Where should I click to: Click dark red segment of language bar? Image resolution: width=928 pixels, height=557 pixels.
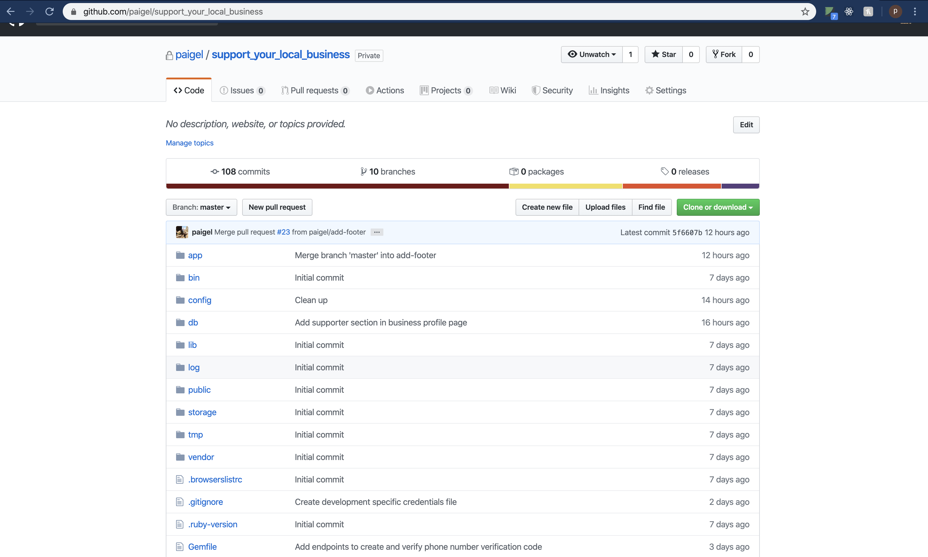click(x=337, y=186)
